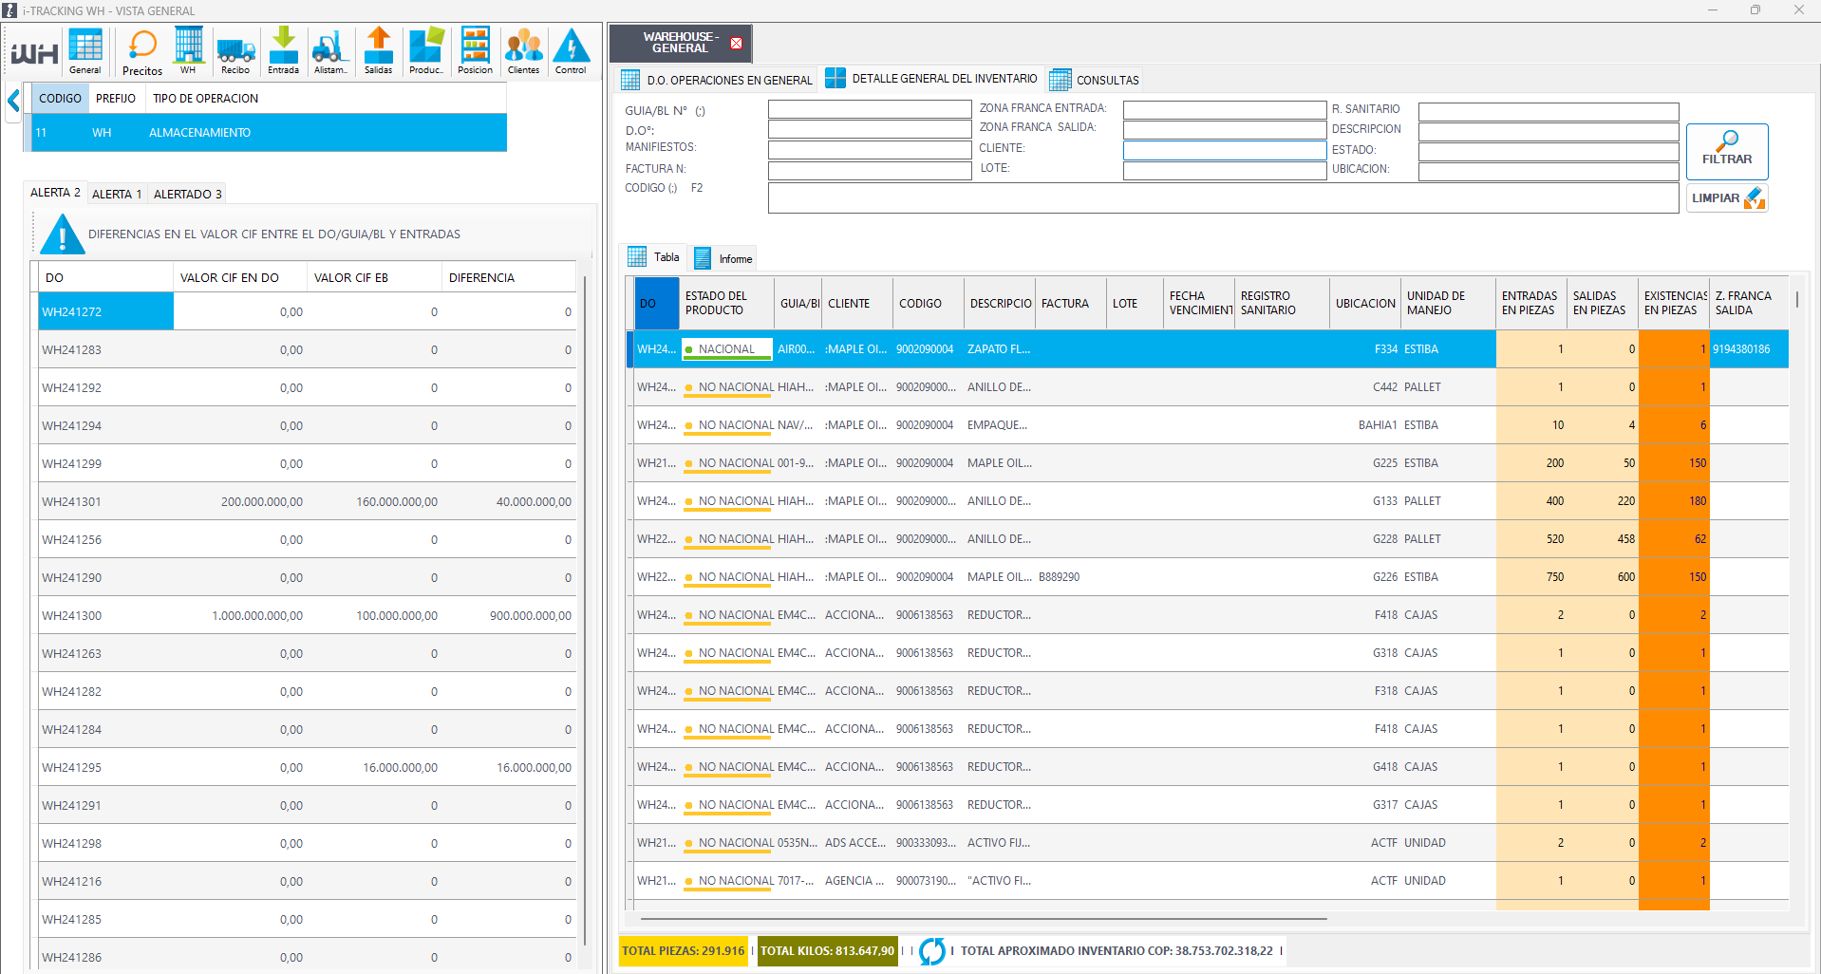Click the Salidas upload arrow icon
1821x974 pixels.
click(378, 50)
